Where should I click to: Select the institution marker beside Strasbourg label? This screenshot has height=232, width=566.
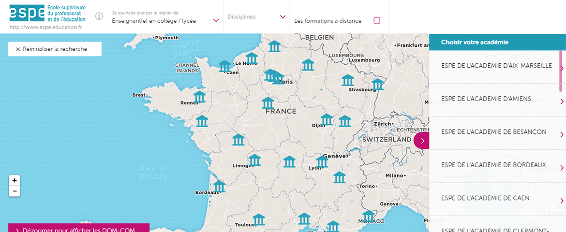click(377, 84)
